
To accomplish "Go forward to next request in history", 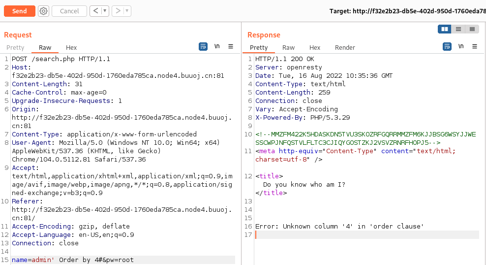I will (118, 11).
